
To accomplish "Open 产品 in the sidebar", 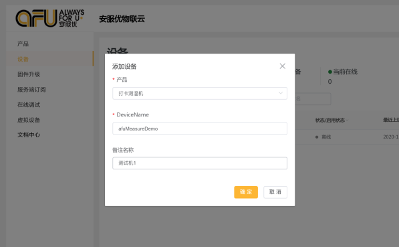I will (23, 44).
